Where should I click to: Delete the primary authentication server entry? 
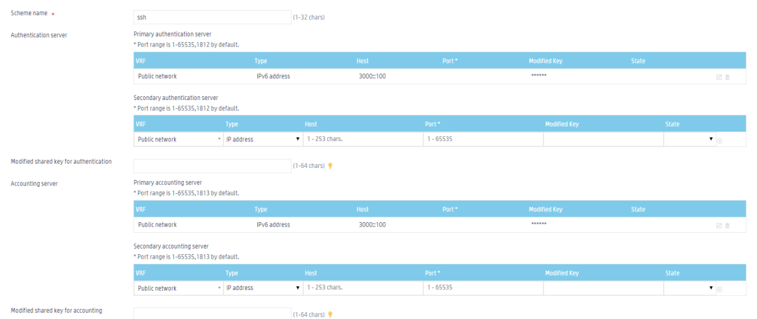coord(727,77)
